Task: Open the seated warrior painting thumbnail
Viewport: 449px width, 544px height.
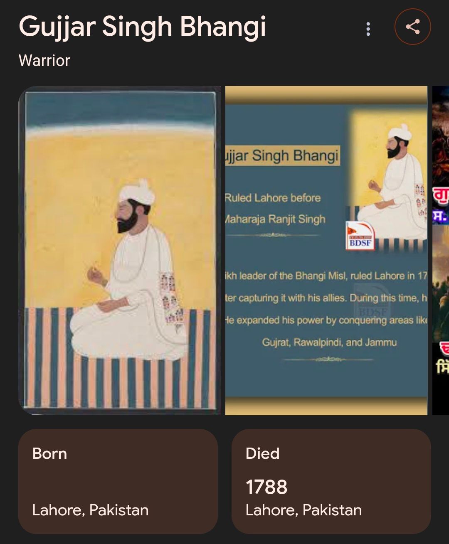Action: point(120,250)
